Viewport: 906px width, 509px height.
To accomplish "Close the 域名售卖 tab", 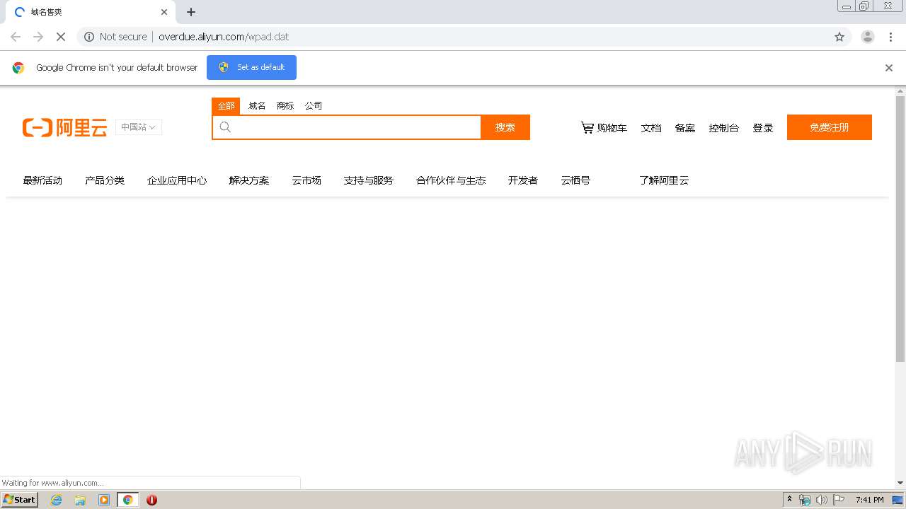I will click(x=164, y=12).
